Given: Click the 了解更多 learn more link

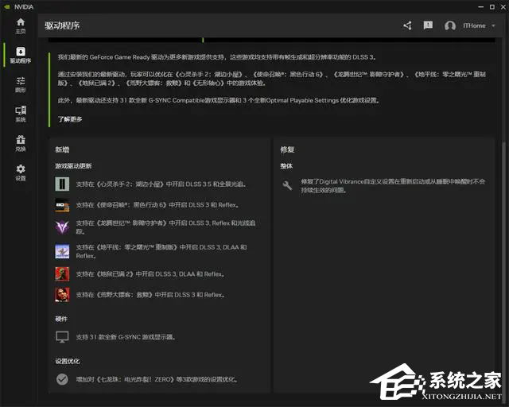Looking at the screenshot, I should (x=70, y=119).
